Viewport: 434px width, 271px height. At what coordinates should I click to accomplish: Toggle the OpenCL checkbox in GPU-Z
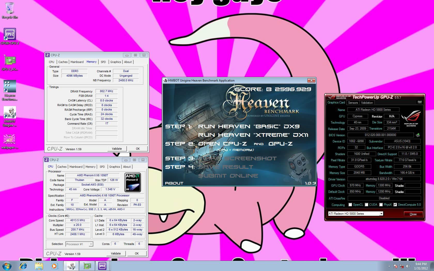(x=350, y=205)
